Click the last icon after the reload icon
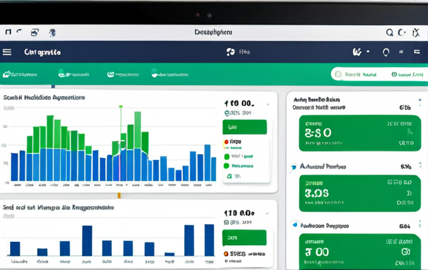The image size is (428, 270). pyautogui.click(x=416, y=33)
